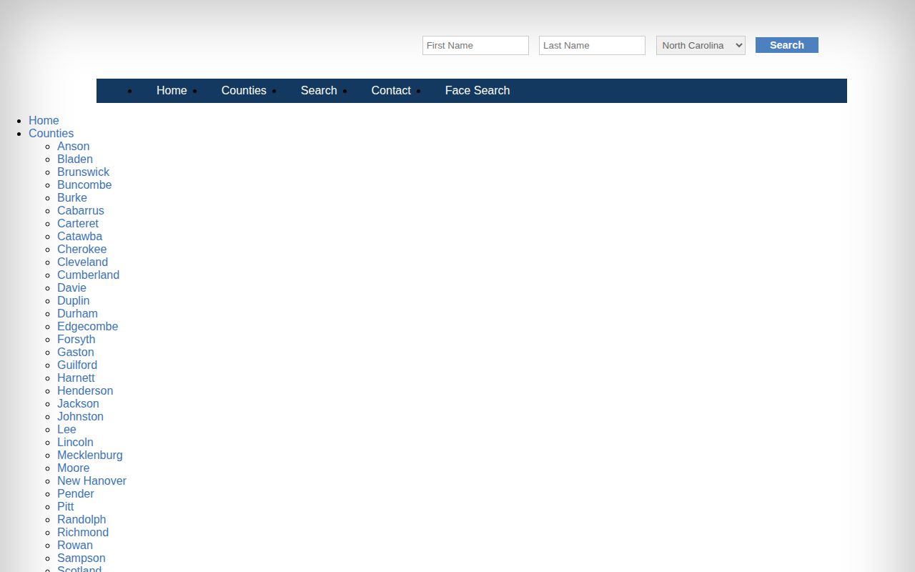Open the Mecklenburg county link
The width and height of the screenshot is (915, 572).
click(x=90, y=455)
